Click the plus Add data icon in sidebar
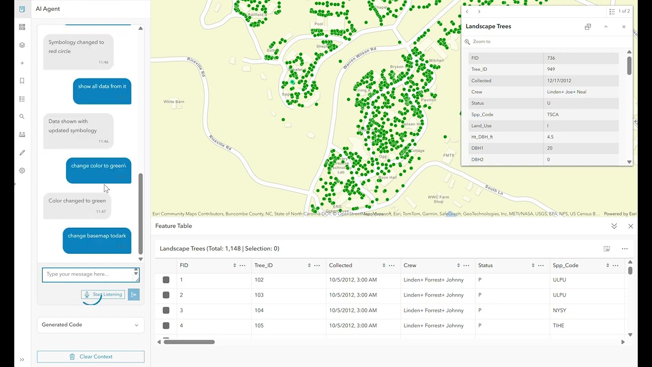Screen dimensions: 652x367 (x=22, y=63)
